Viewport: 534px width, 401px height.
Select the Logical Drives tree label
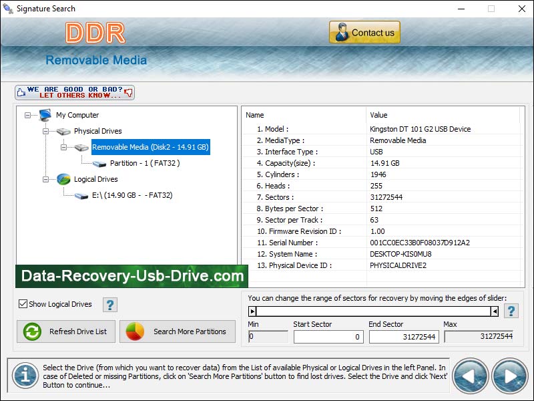tap(95, 179)
